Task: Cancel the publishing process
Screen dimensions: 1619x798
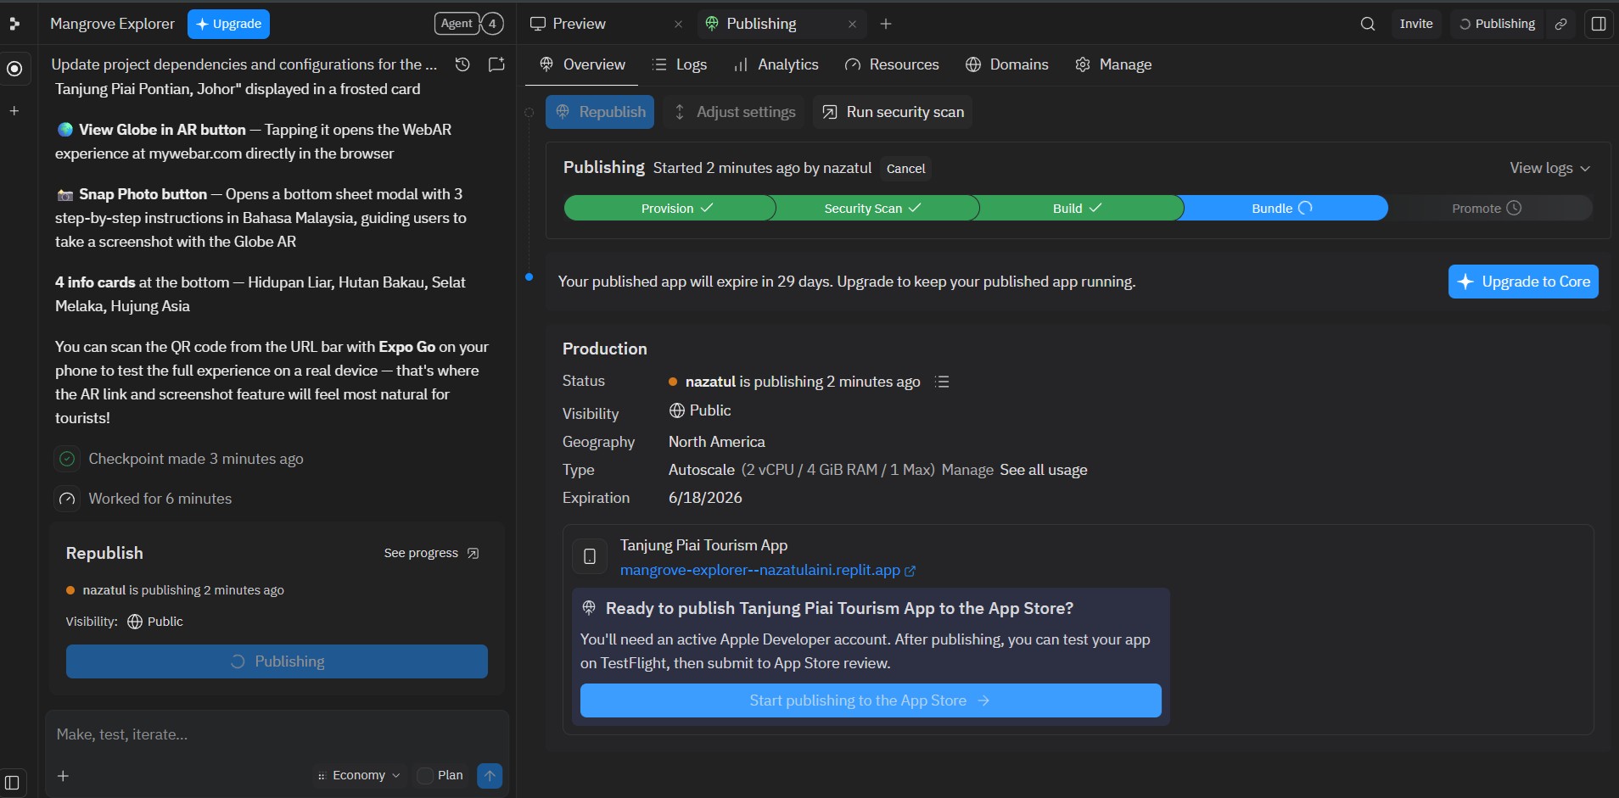Action: click(905, 169)
